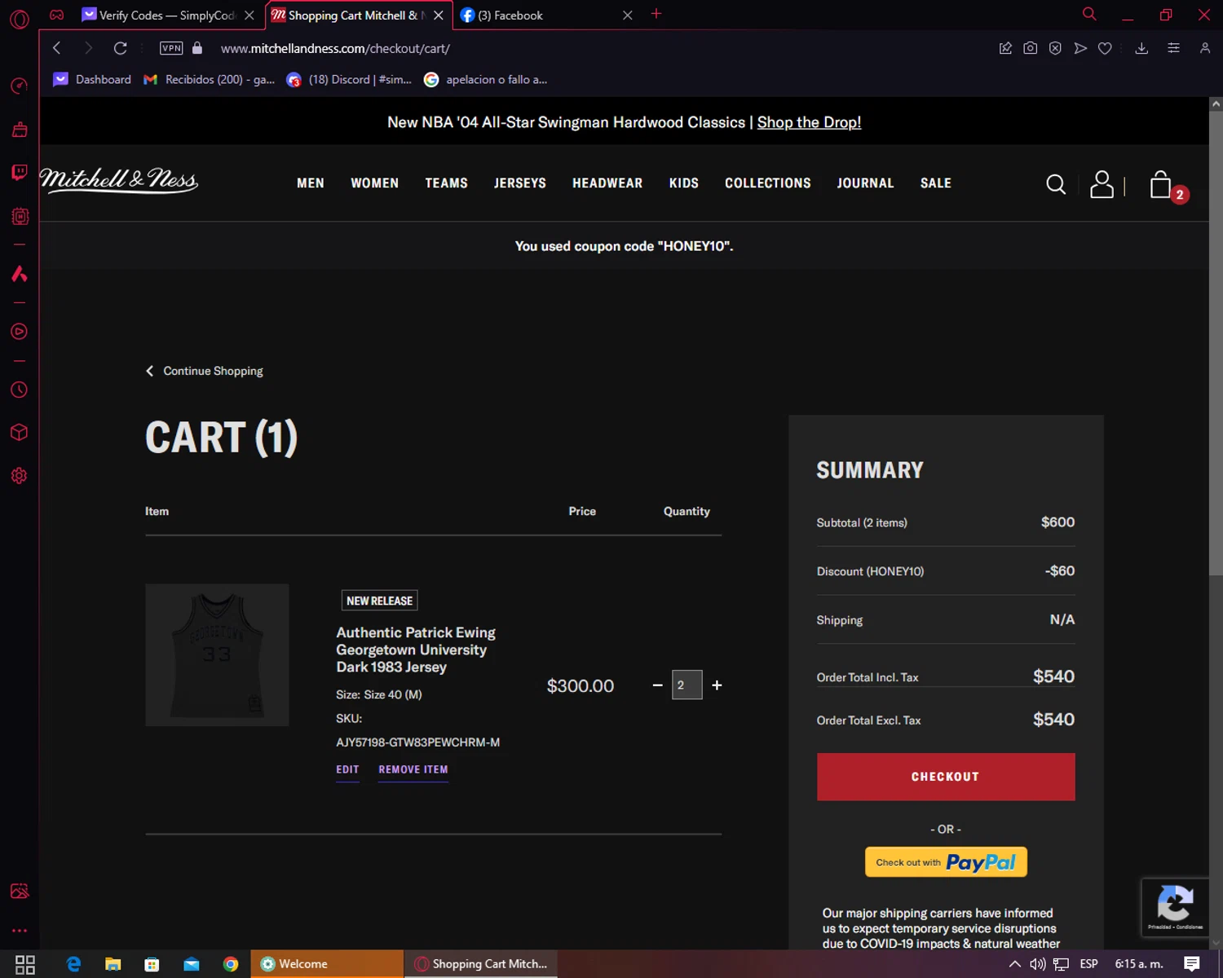Open the apelacion o fallo bookmark

(x=486, y=79)
